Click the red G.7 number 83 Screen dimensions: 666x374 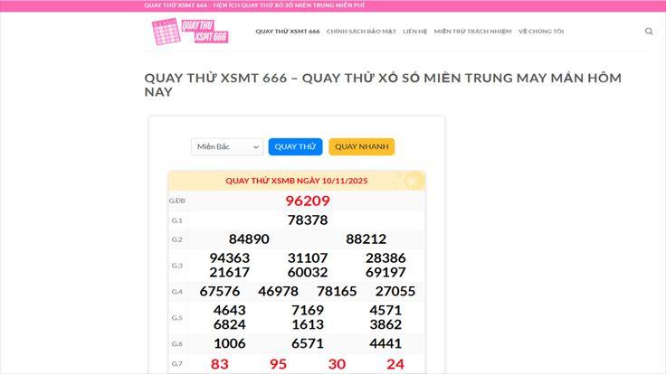(x=220, y=364)
